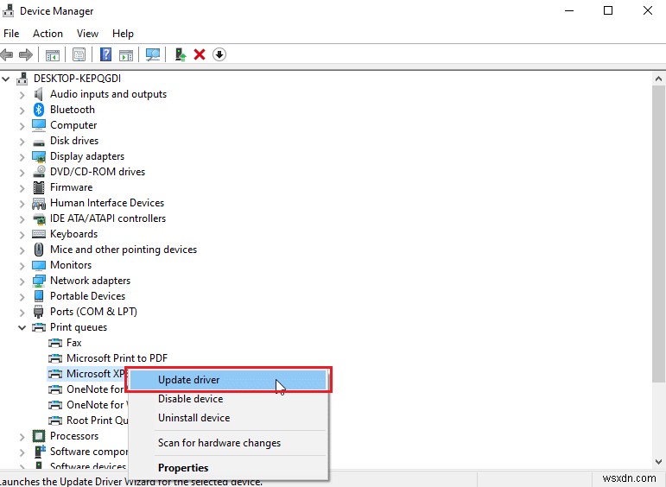The image size is (666, 487).
Task: Select the DVD/CD-ROM drives label
Action: 98,172
